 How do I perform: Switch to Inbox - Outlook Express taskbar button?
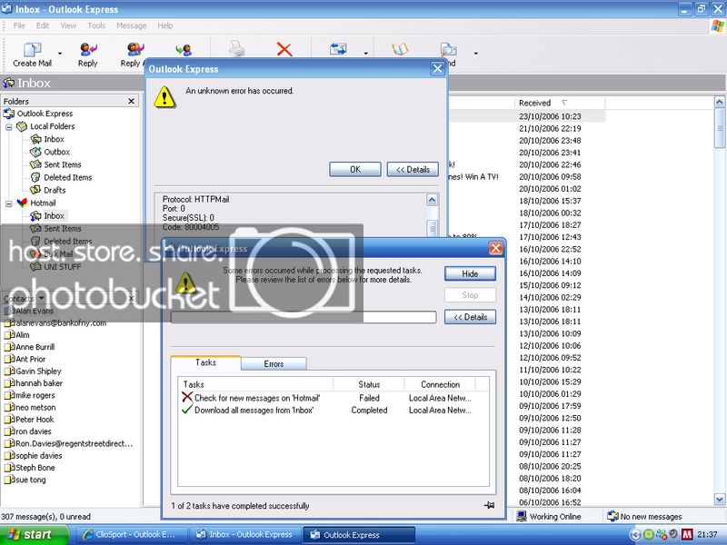245,535
